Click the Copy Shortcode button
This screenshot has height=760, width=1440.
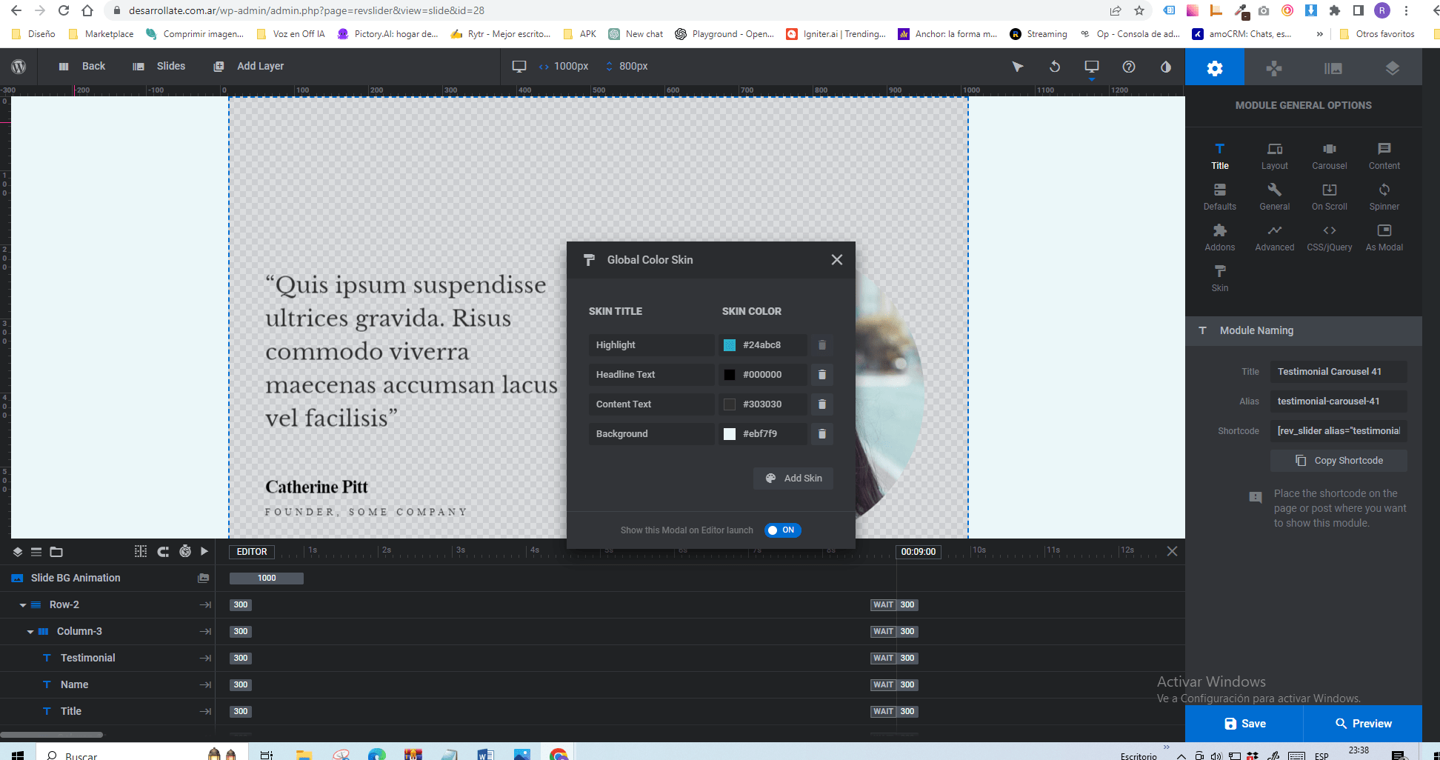pyautogui.click(x=1339, y=461)
